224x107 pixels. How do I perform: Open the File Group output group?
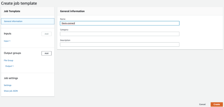click(x=9, y=60)
